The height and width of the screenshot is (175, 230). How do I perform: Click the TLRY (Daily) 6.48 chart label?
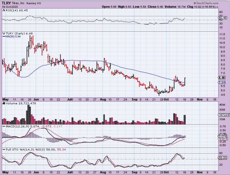19,33
